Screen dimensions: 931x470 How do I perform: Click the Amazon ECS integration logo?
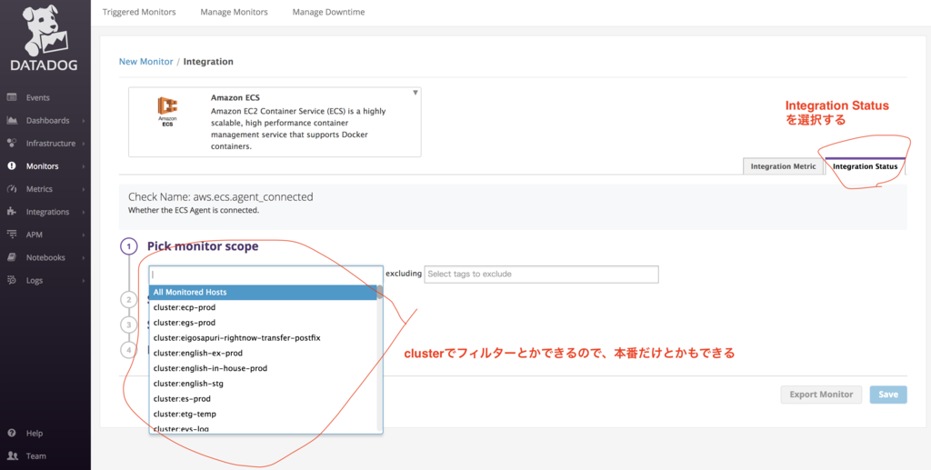click(x=167, y=113)
